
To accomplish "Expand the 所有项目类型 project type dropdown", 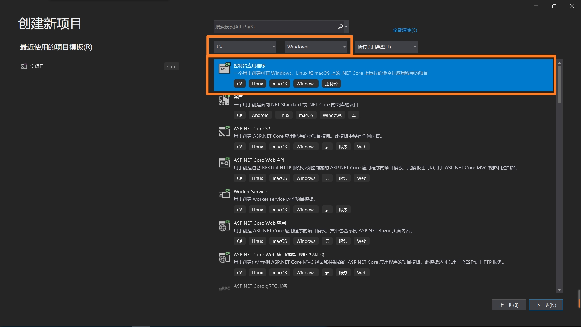I will [x=386, y=47].
